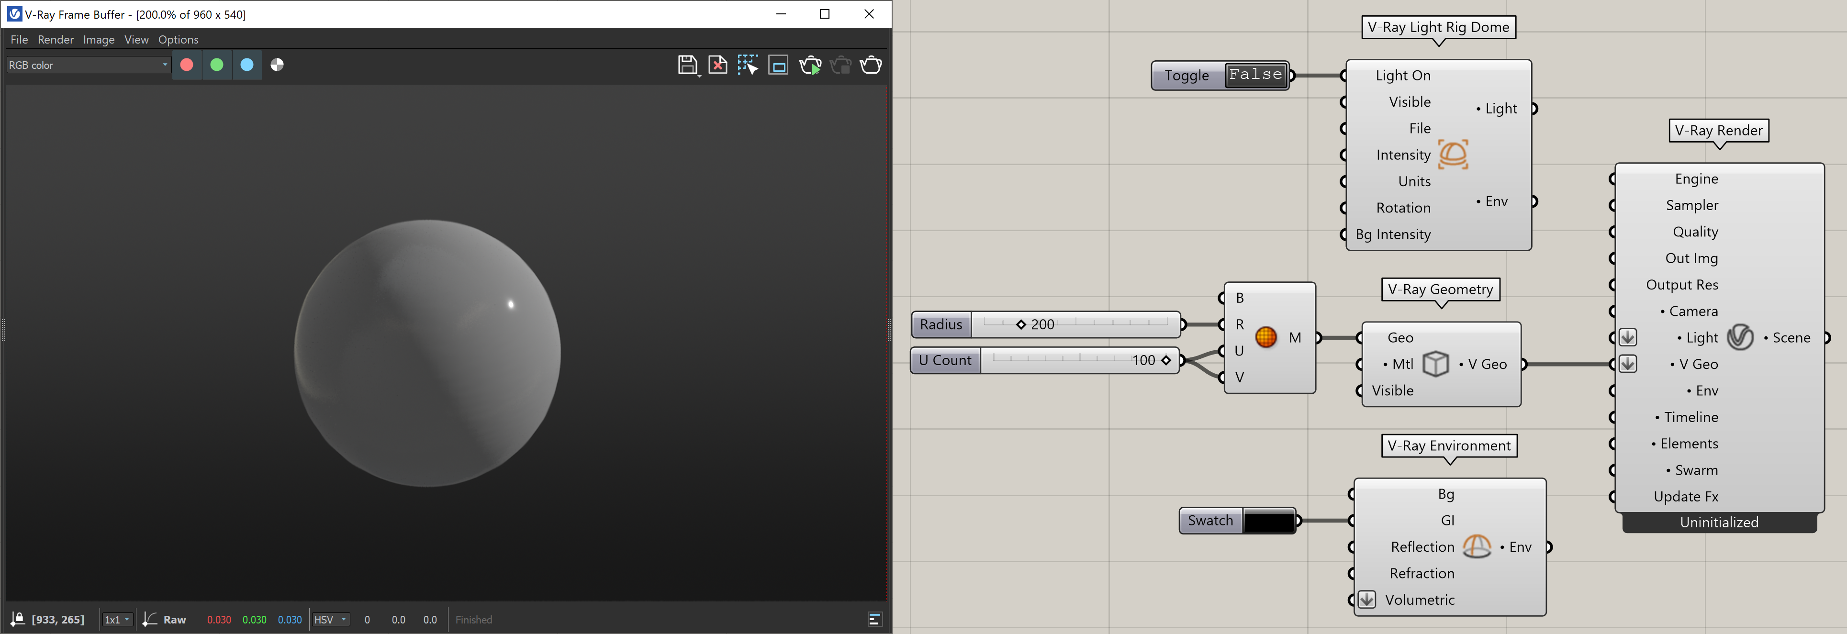The height and width of the screenshot is (634, 1847).
Task: Click the Light On input
Action: point(1402,75)
